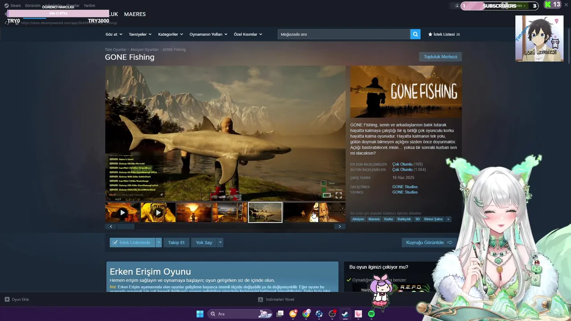This screenshot has width=571, height=321.
Task: Select the 3D tag
Action: point(418,219)
